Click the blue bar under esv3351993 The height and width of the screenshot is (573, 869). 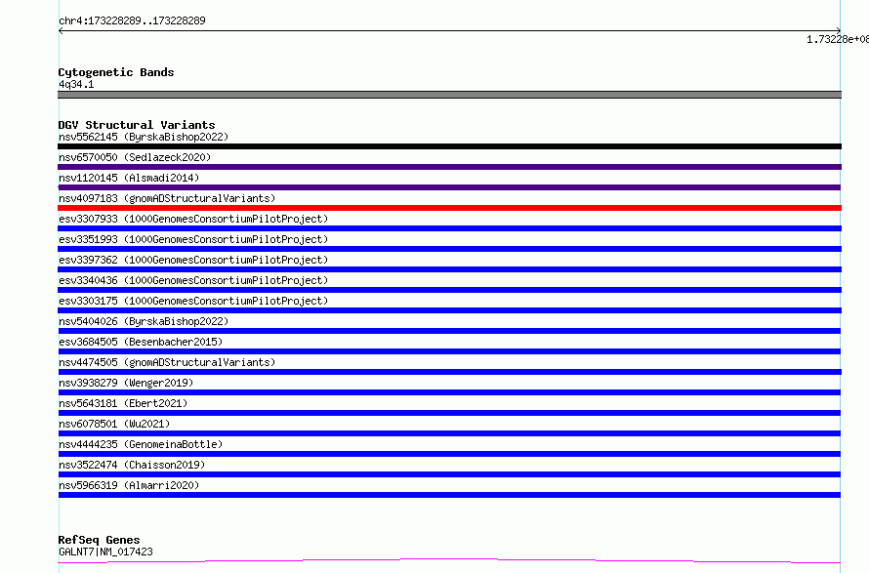coord(449,249)
